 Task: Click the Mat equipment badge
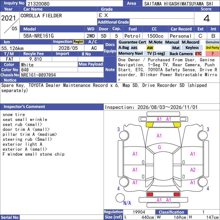click(176, 48)
